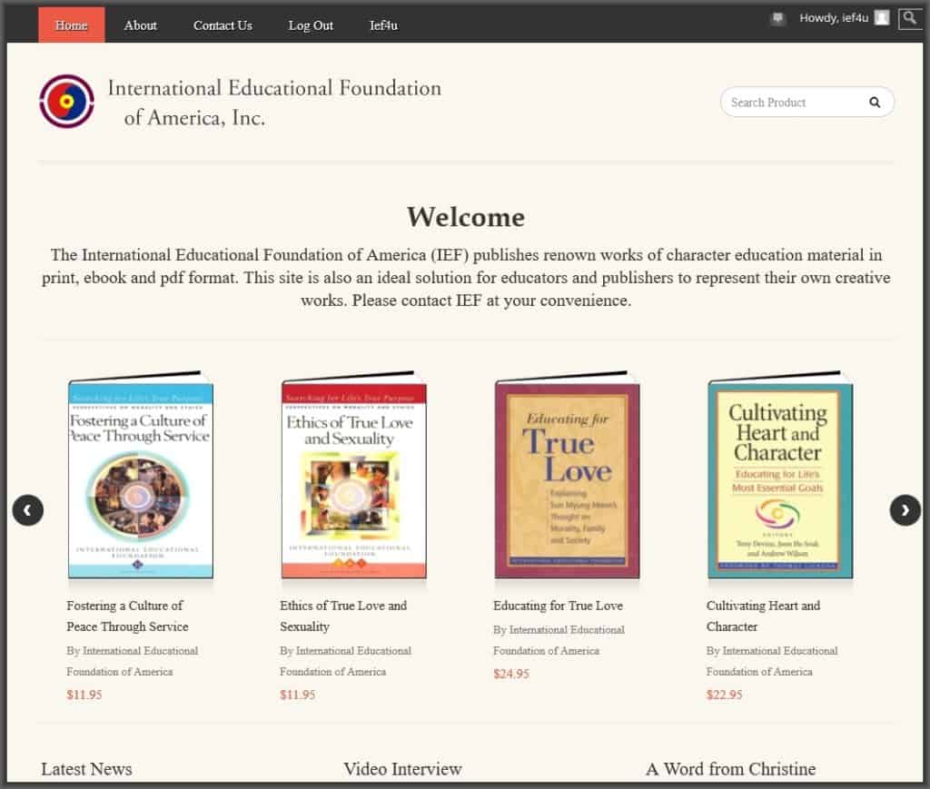Image resolution: width=930 pixels, height=789 pixels.
Task: Click the product search magnifier button
Action: (875, 102)
